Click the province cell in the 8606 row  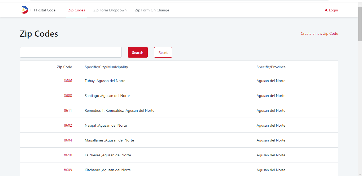(x=271, y=81)
